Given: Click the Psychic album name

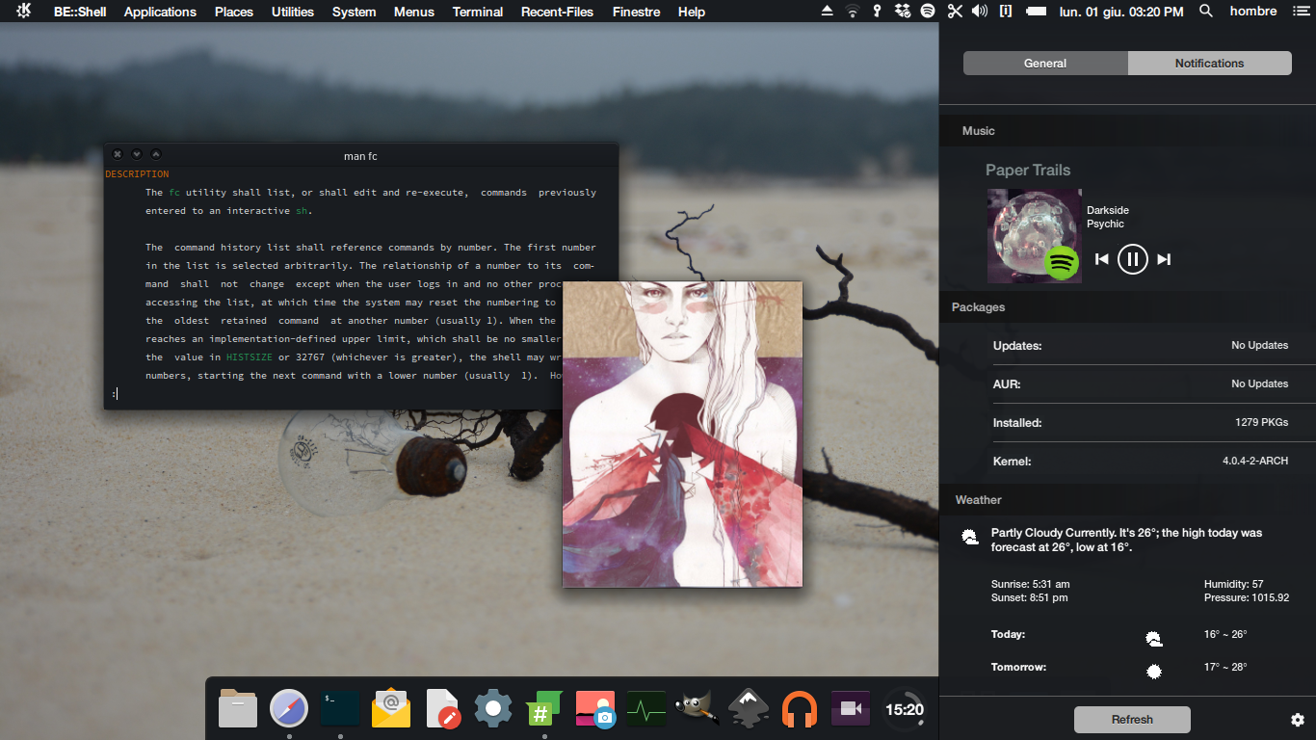Looking at the screenshot, I should (1106, 224).
